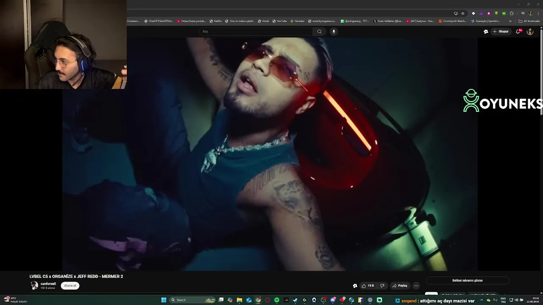Subscribe with Abone ol button
The image size is (543, 305).
[70, 286]
